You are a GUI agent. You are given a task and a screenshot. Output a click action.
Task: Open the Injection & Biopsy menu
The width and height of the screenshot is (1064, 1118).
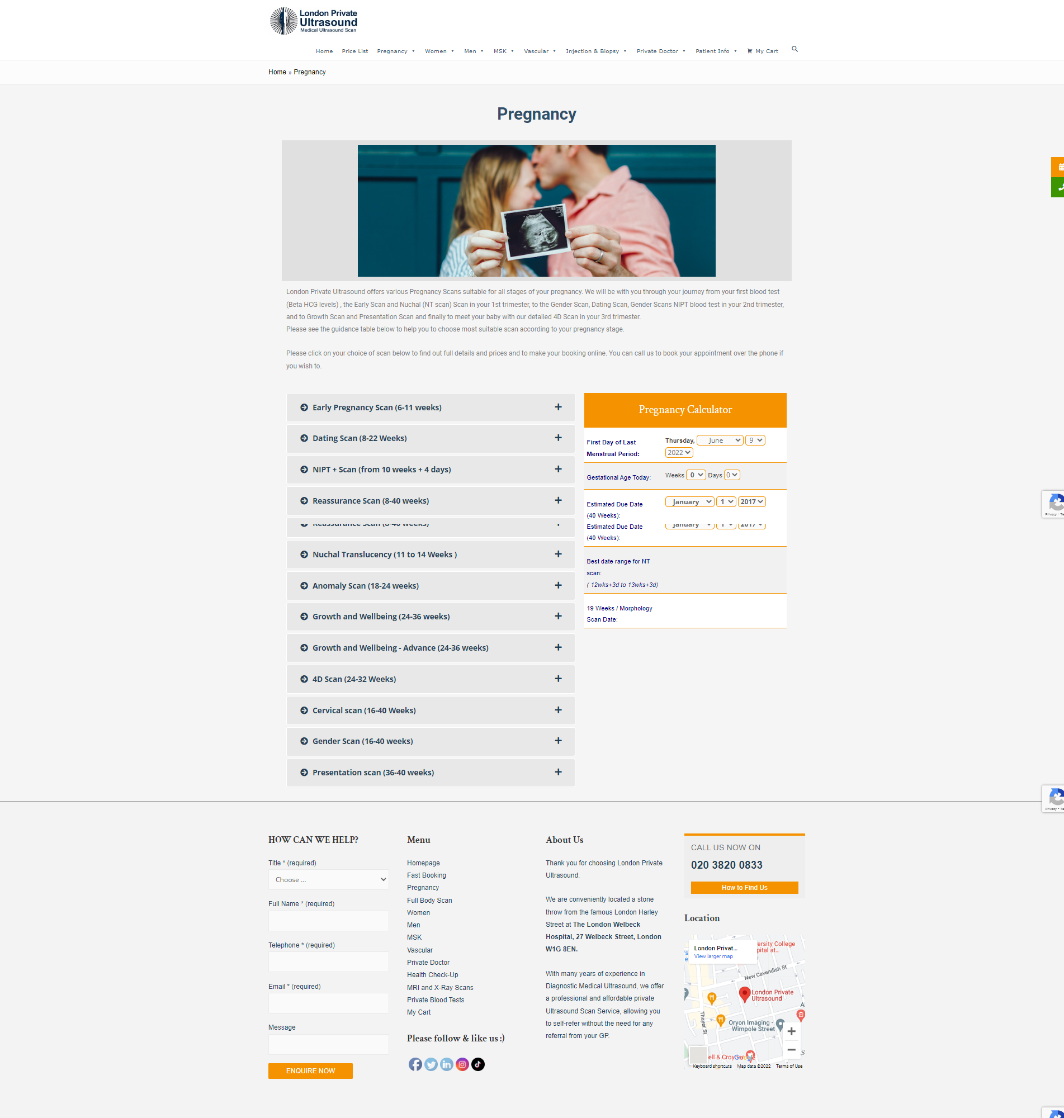click(596, 51)
